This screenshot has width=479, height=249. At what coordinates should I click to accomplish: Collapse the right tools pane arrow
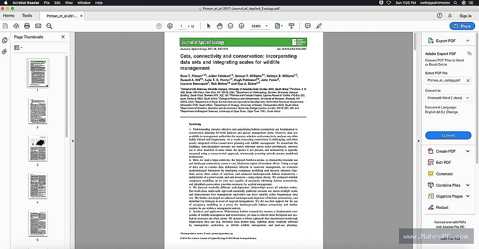coord(419,141)
